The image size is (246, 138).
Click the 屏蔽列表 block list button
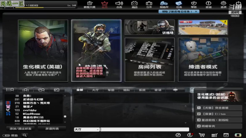coord(52,128)
